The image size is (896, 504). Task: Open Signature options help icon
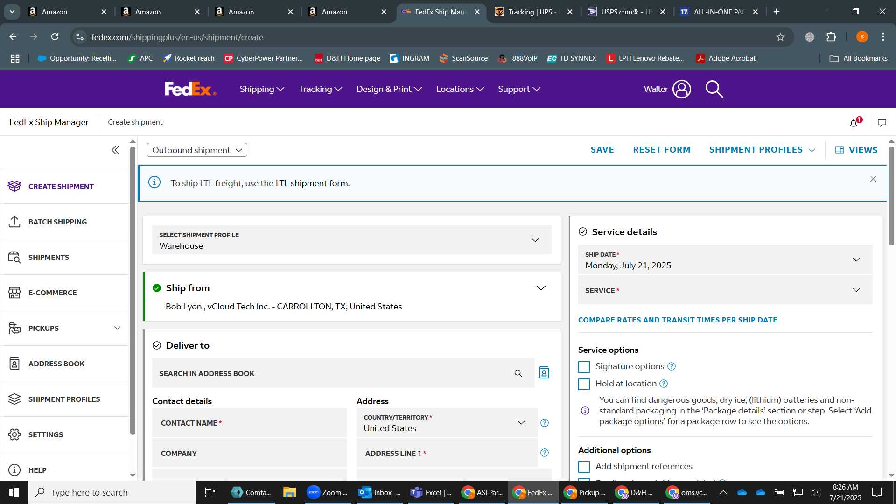pos(672,366)
